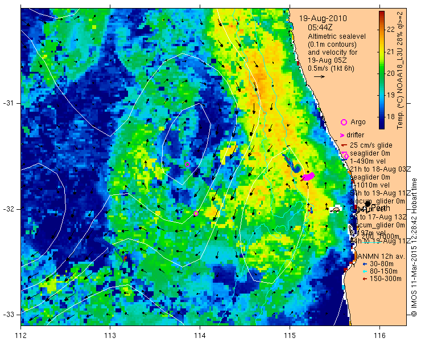
Task: Click the '25 cm/s glide' legend label
Action: [x=371, y=145]
